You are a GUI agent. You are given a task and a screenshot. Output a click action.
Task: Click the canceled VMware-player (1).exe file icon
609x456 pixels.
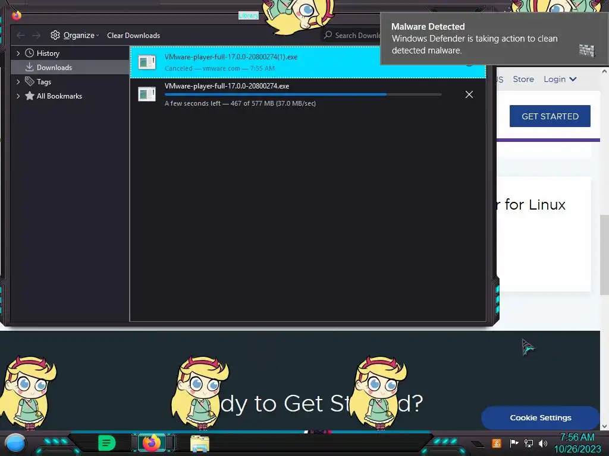pyautogui.click(x=147, y=62)
